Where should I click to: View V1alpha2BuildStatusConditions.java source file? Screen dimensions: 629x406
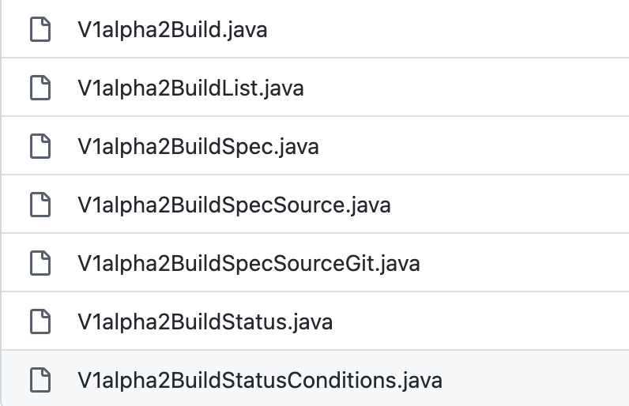point(260,381)
